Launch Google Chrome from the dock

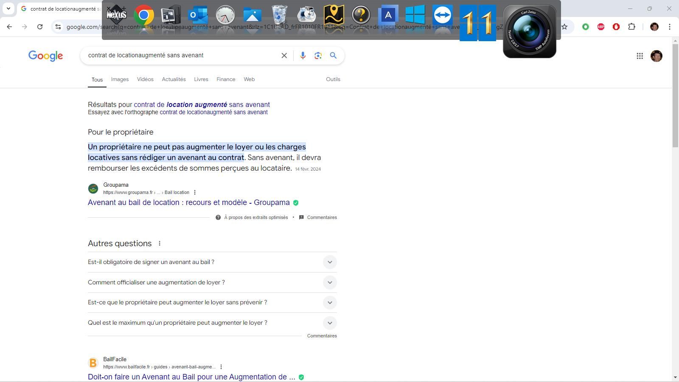pyautogui.click(x=144, y=15)
